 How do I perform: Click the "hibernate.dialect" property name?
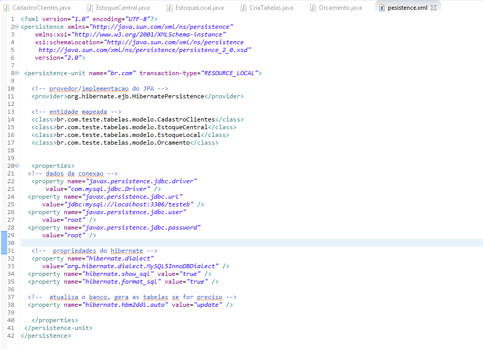(x=119, y=258)
